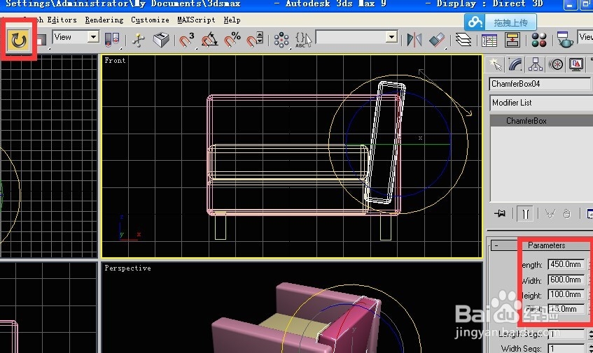Open the Modifier List dropdown
Viewport: 593px width, 353px height.
(x=541, y=103)
